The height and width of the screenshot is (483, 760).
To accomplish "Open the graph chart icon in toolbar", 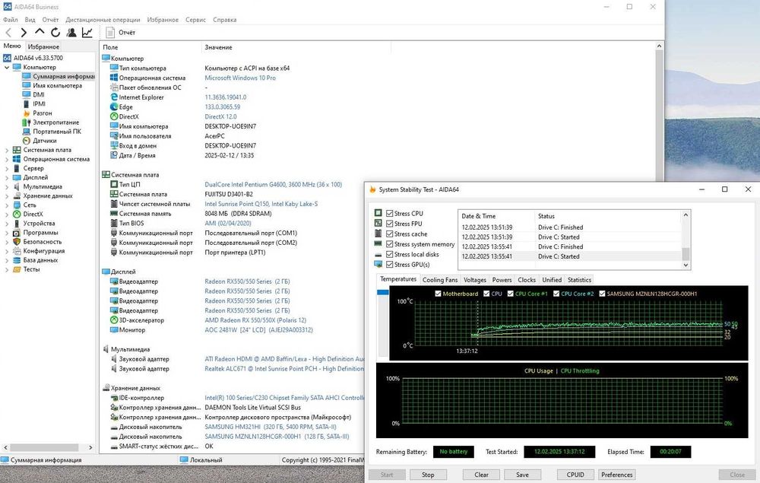I will (87, 33).
